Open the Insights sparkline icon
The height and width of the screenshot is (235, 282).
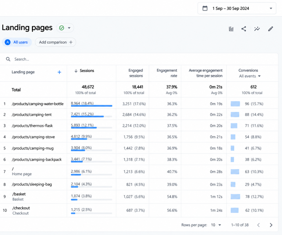pos(257,29)
